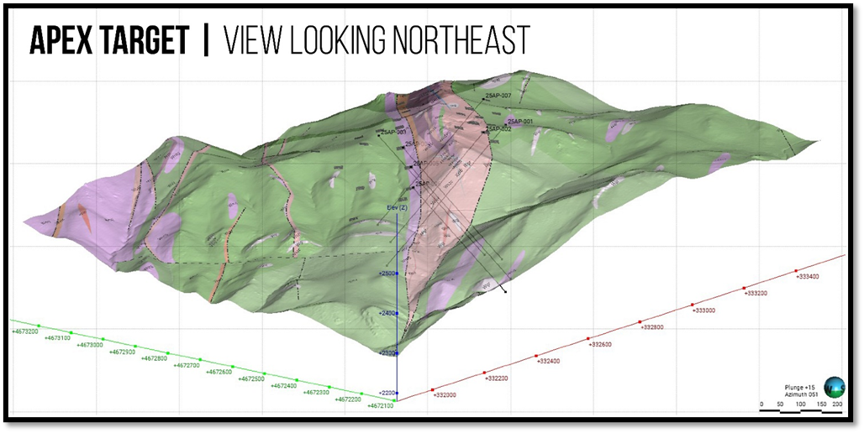Click the +4673200 northing tick label
This screenshot has width=864, height=433.
pyautogui.click(x=24, y=331)
